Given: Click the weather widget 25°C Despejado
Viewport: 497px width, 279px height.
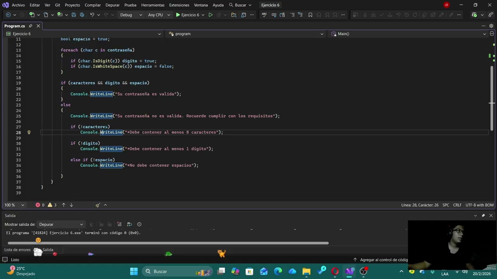Looking at the screenshot, I should coord(22,271).
